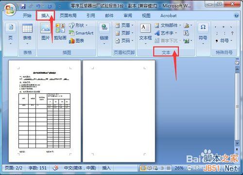Open the 剪贴画 clip art tool
This screenshot has height=175, width=243.
[x=60, y=32]
